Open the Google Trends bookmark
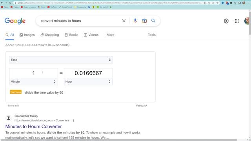The height and width of the screenshot is (141, 251). (x=65, y=7)
